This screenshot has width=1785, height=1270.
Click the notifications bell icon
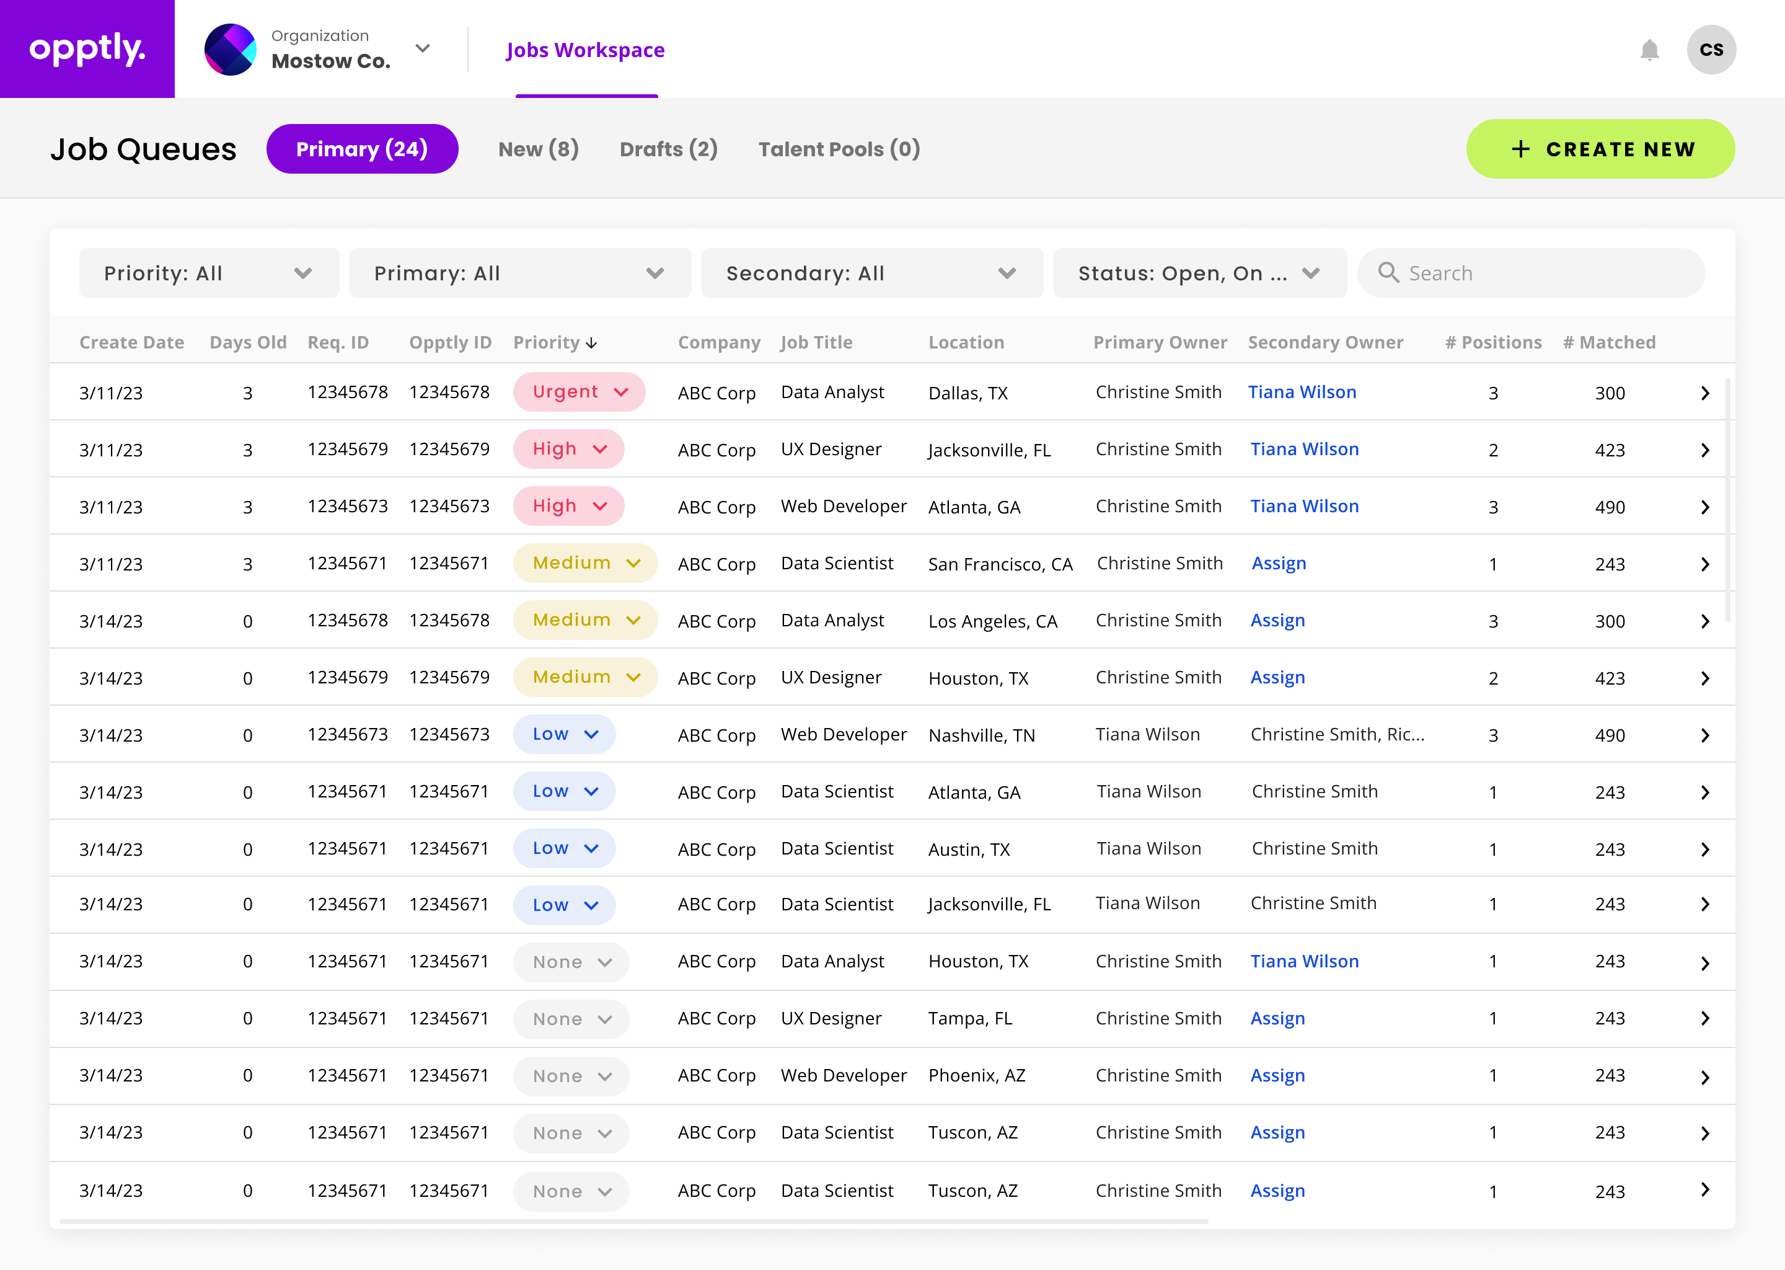pyautogui.click(x=1649, y=50)
